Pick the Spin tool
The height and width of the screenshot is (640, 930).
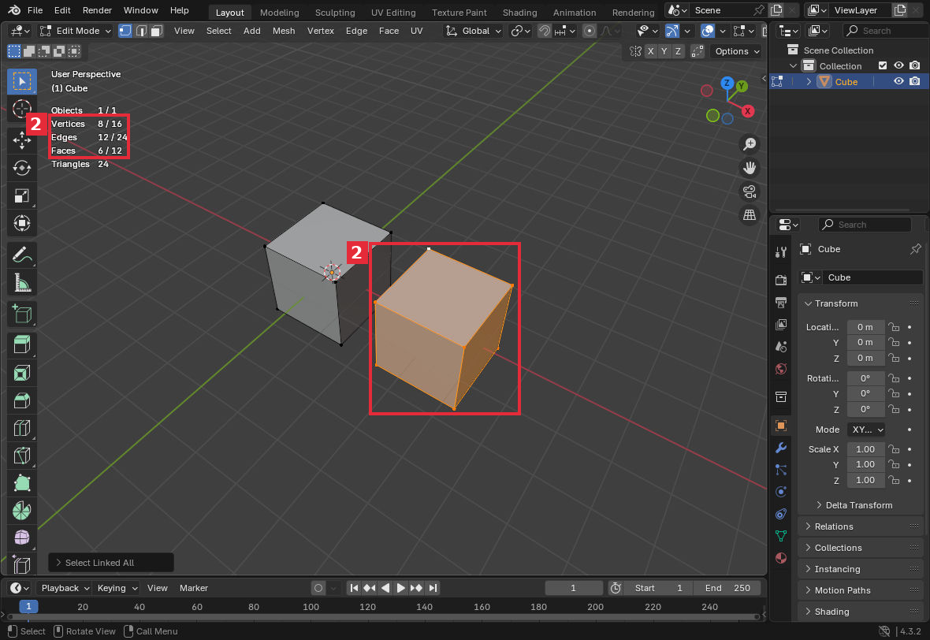[22, 511]
